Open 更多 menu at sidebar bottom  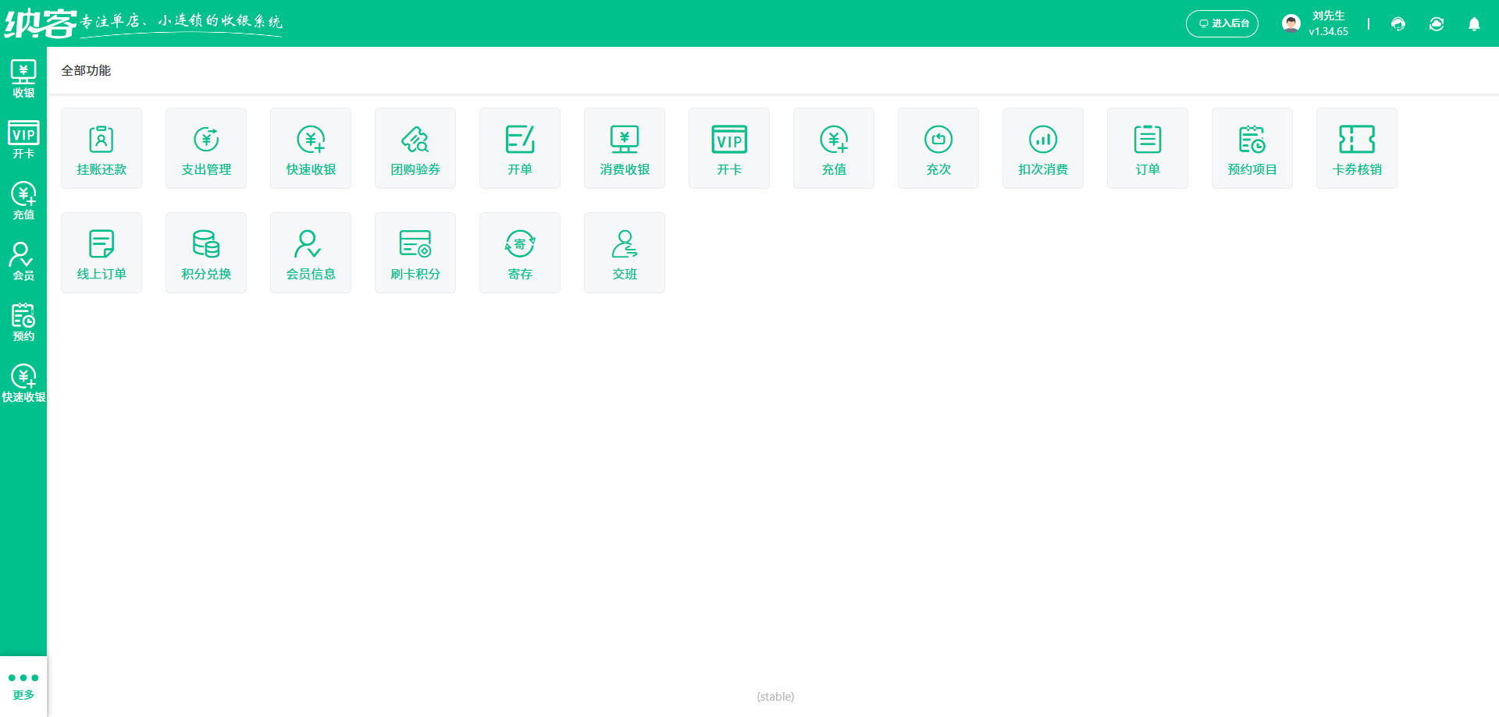(x=23, y=686)
